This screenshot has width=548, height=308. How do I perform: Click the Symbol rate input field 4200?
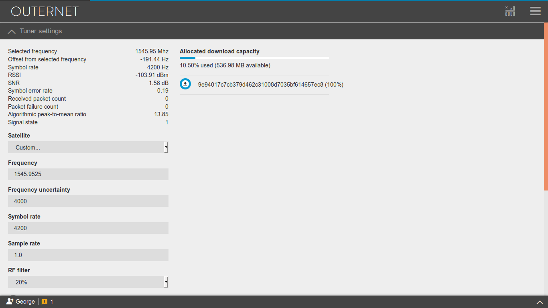[88, 228]
